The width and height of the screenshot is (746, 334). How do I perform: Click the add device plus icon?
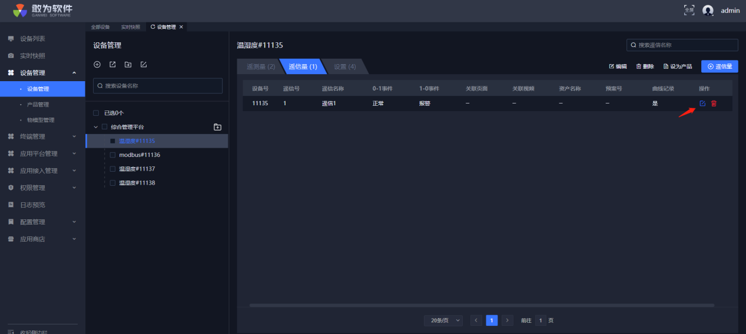coord(97,65)
